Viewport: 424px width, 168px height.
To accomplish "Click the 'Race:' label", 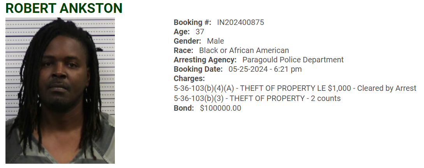I will click(183, 50).
